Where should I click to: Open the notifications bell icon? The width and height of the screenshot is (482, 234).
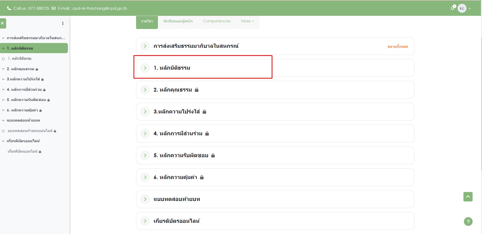(x=452, y=8)
